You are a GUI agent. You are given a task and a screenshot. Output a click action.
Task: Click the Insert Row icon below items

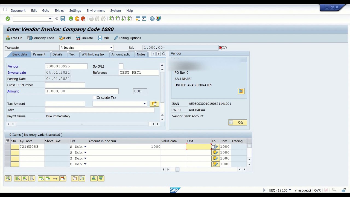(41, 178)
